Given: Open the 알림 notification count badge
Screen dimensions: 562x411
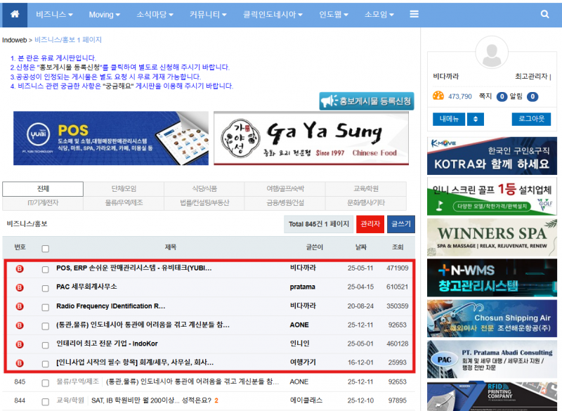Looking at the screenshot, I should click(533, 97).
